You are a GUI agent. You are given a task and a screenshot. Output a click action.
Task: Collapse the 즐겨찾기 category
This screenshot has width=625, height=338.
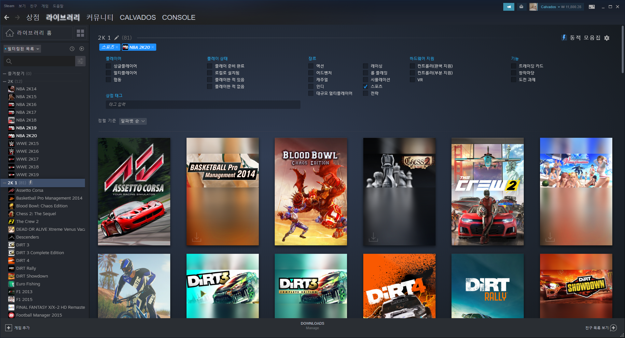coord(5,74)
